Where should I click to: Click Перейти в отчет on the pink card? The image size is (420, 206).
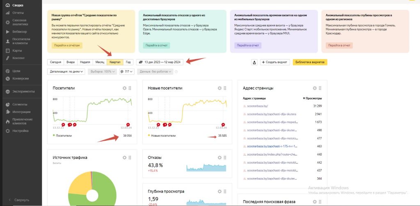[339, 45]
